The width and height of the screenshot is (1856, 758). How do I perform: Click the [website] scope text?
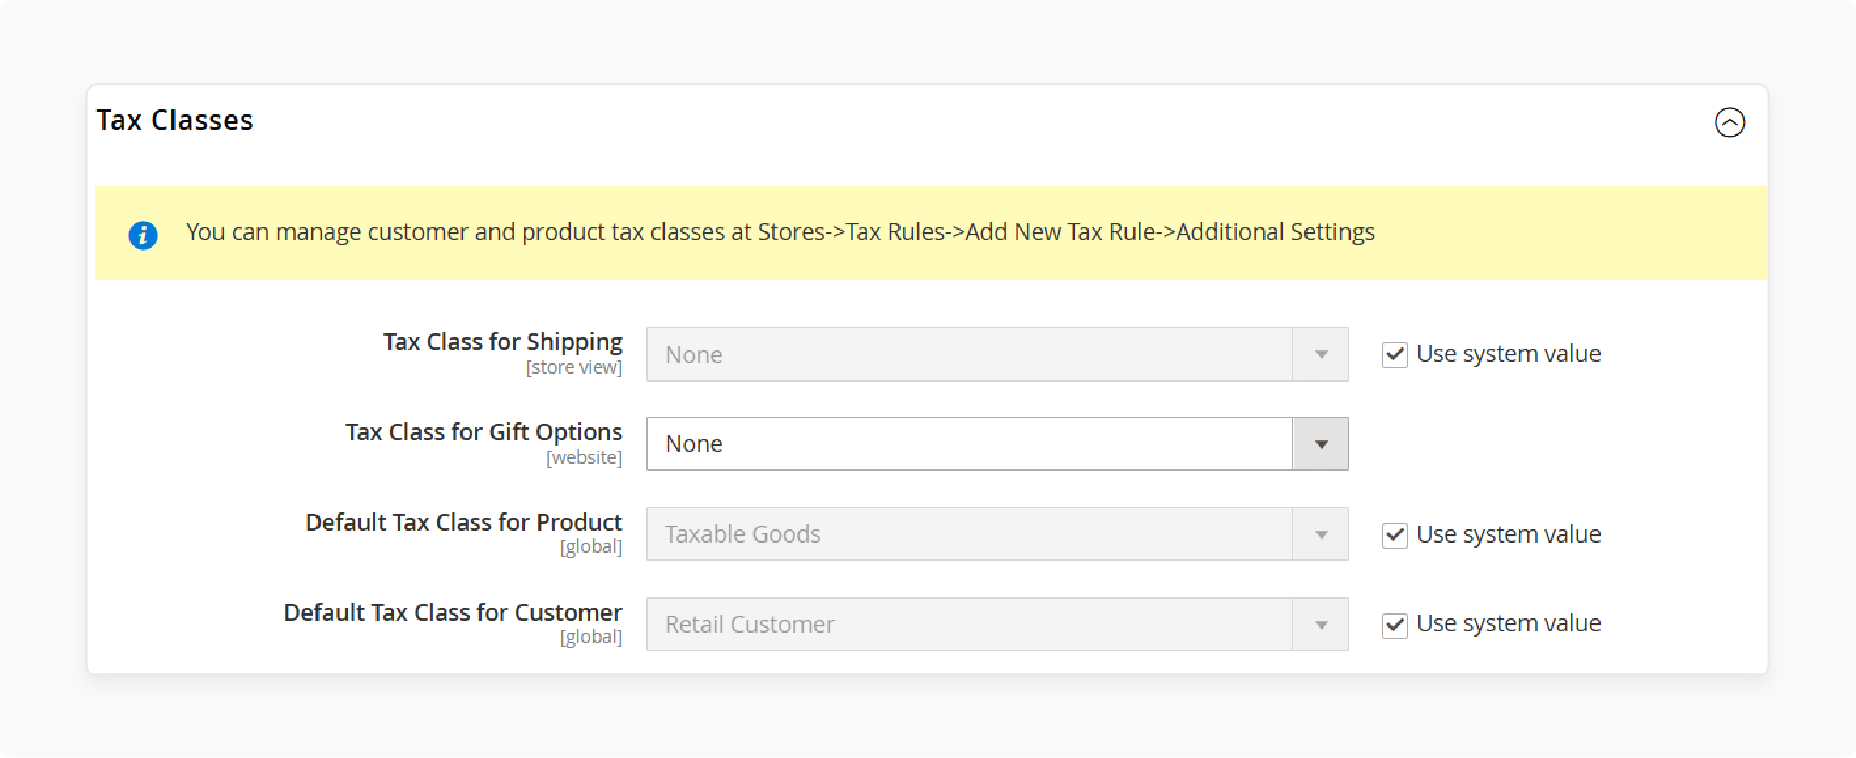click(584, 458)
